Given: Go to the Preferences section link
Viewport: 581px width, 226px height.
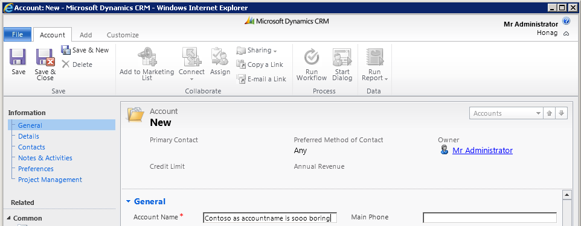Looking at the screenshot, I should point(36,169).
